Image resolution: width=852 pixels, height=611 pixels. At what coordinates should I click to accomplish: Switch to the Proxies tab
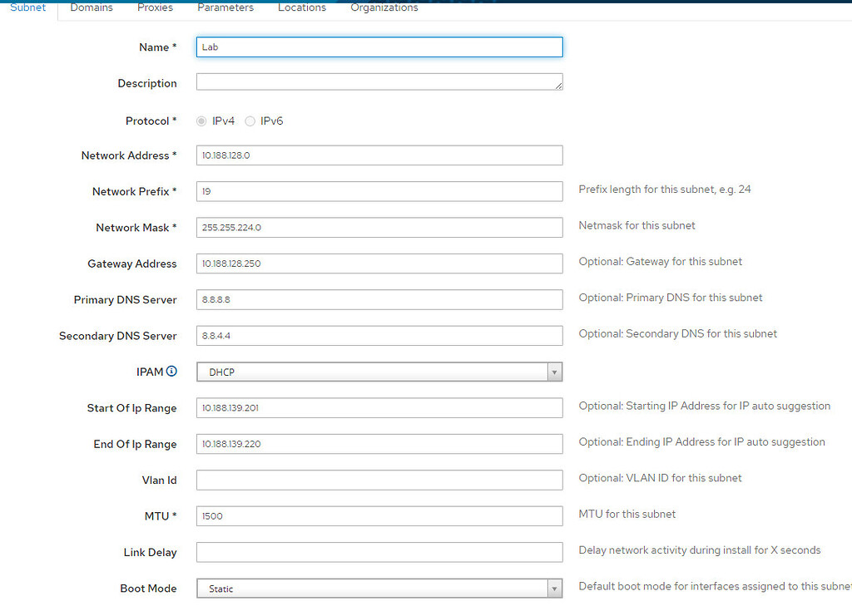pyautogui.click(x=155, y=7)
